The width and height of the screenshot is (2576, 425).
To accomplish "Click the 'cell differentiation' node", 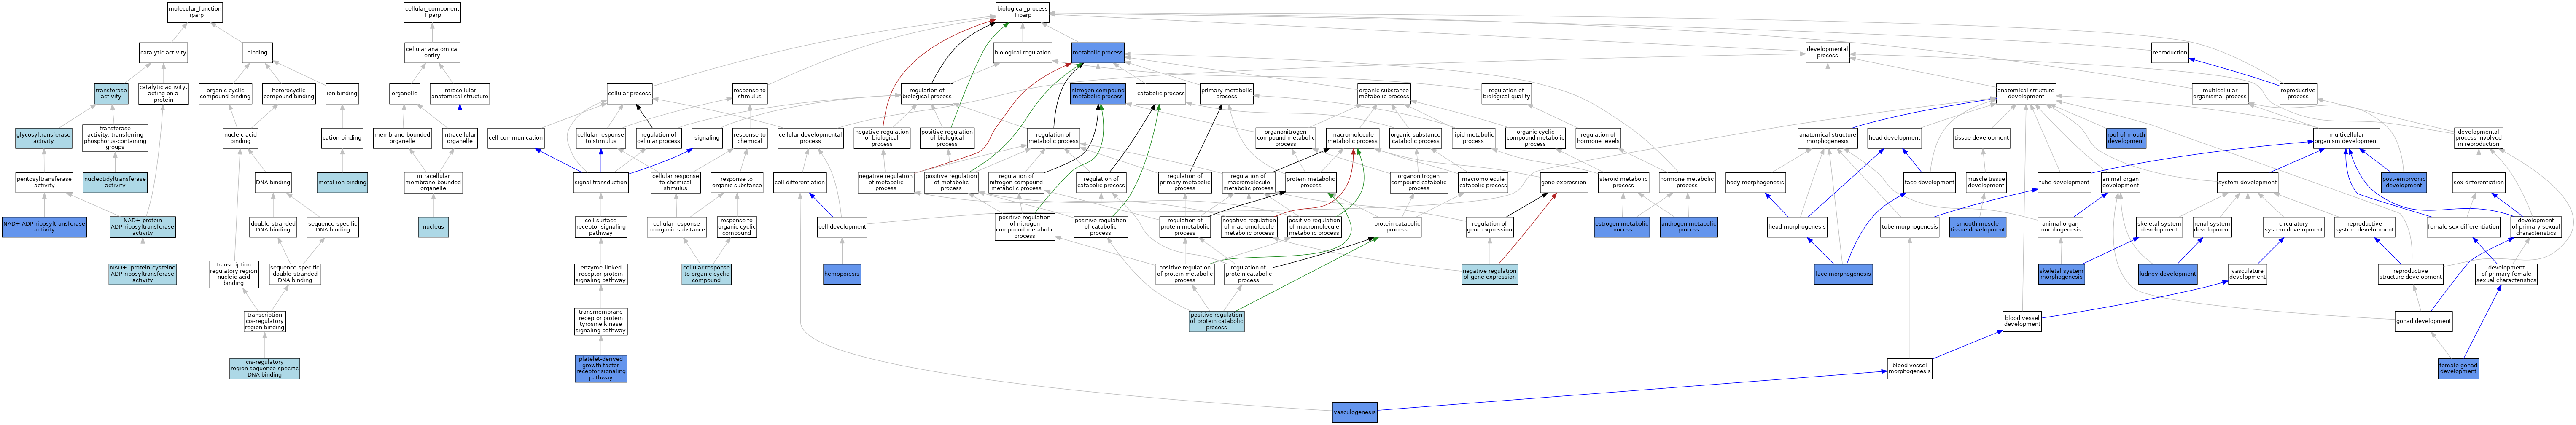I will coord(800,182).
